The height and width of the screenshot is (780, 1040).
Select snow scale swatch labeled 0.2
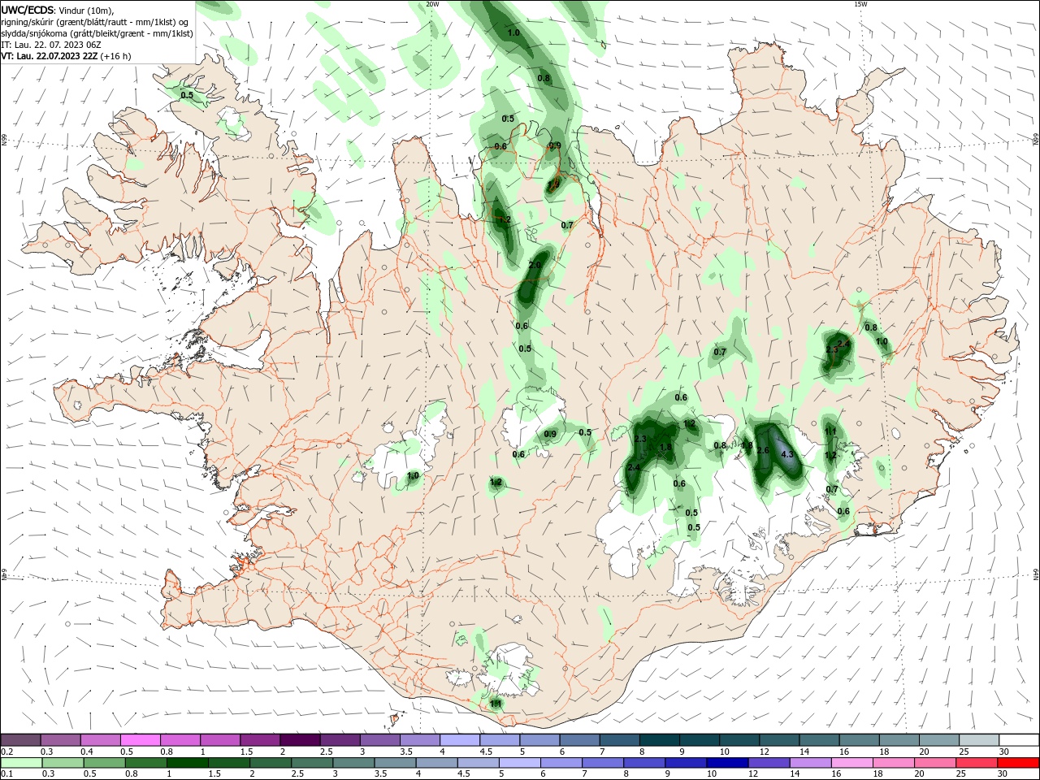(x=21, y=739)
